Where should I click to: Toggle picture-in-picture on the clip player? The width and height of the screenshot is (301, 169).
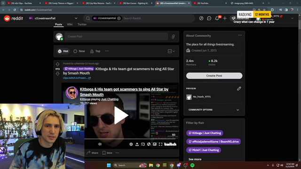pos(155,144)
